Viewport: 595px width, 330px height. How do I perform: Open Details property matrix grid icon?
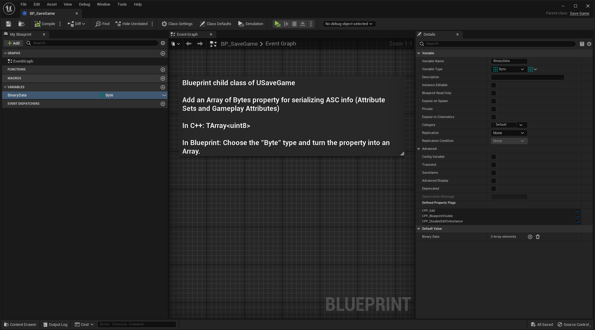582,44
